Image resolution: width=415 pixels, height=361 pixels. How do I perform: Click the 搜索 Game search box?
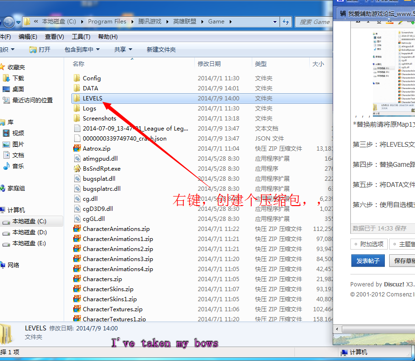[x=314, y=22]
